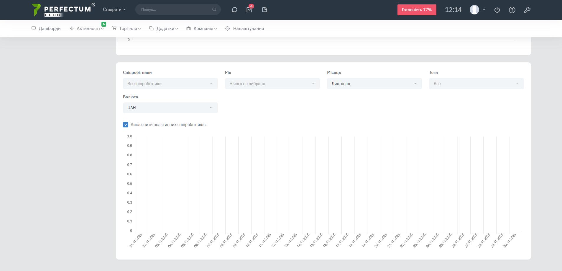Open the chat messages icon
Screen dimensions: 562x271
point(234,10)
